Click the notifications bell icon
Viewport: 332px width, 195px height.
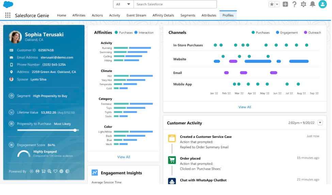click(x=312, y=4)
